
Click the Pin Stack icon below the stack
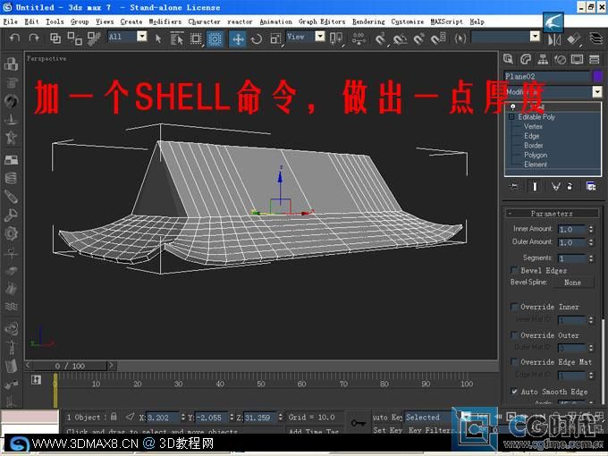(514, 187)
